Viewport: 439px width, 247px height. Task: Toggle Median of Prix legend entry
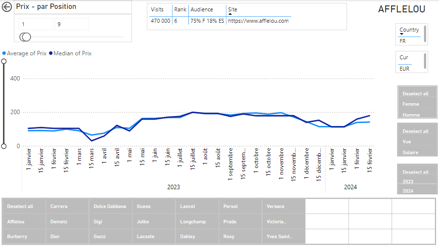70,53
